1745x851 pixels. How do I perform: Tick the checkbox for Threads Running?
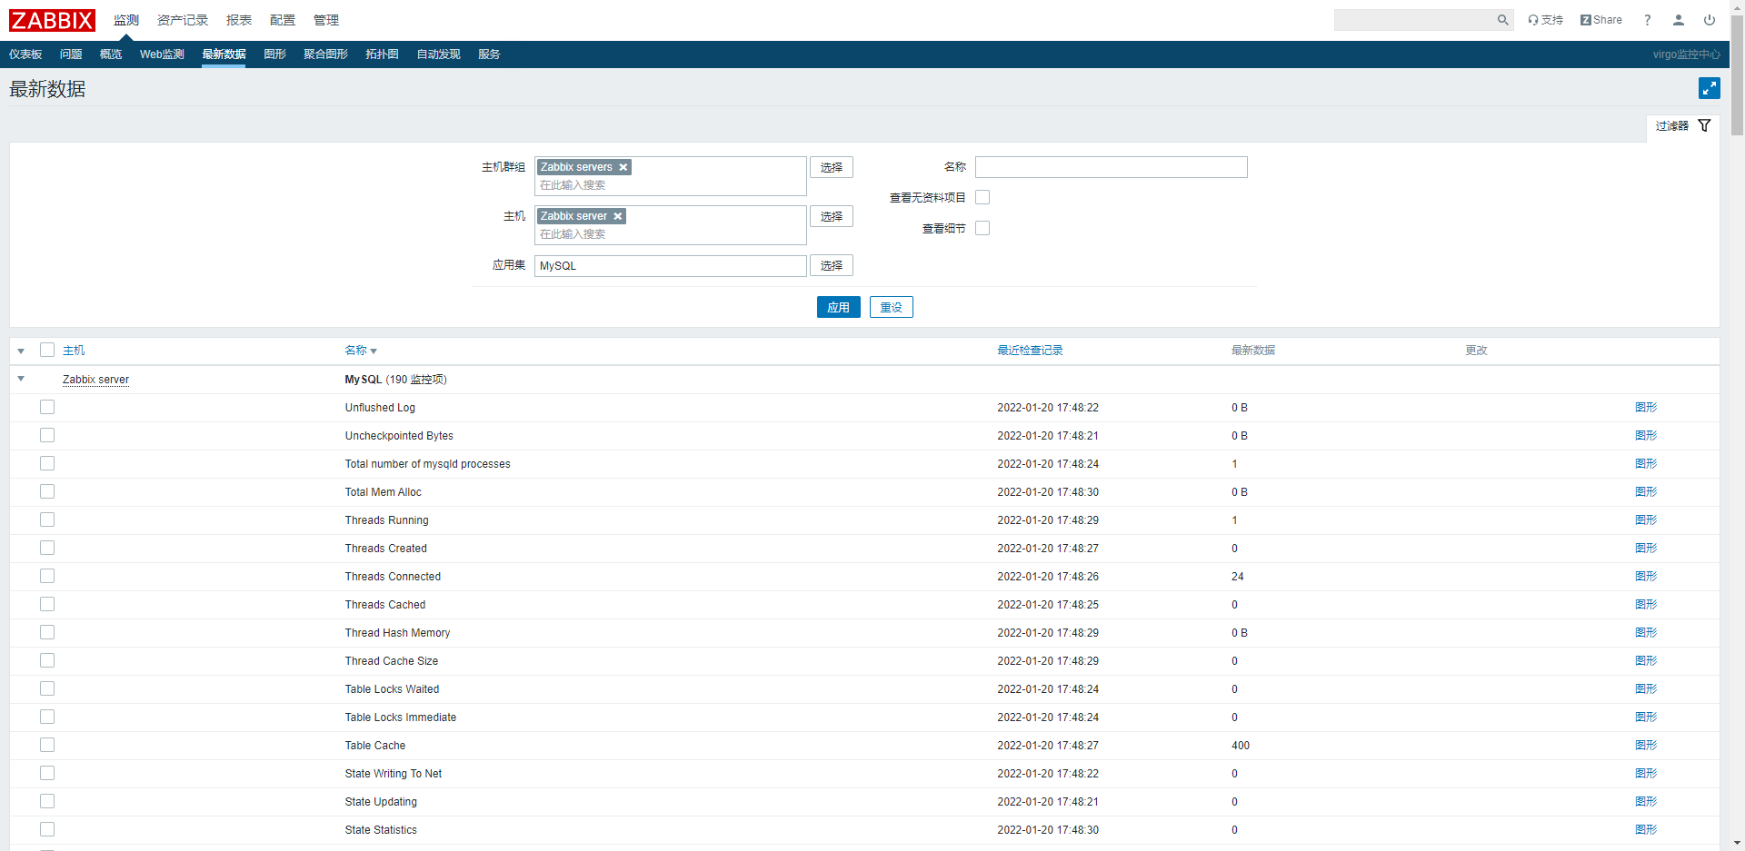coord(47,520)
